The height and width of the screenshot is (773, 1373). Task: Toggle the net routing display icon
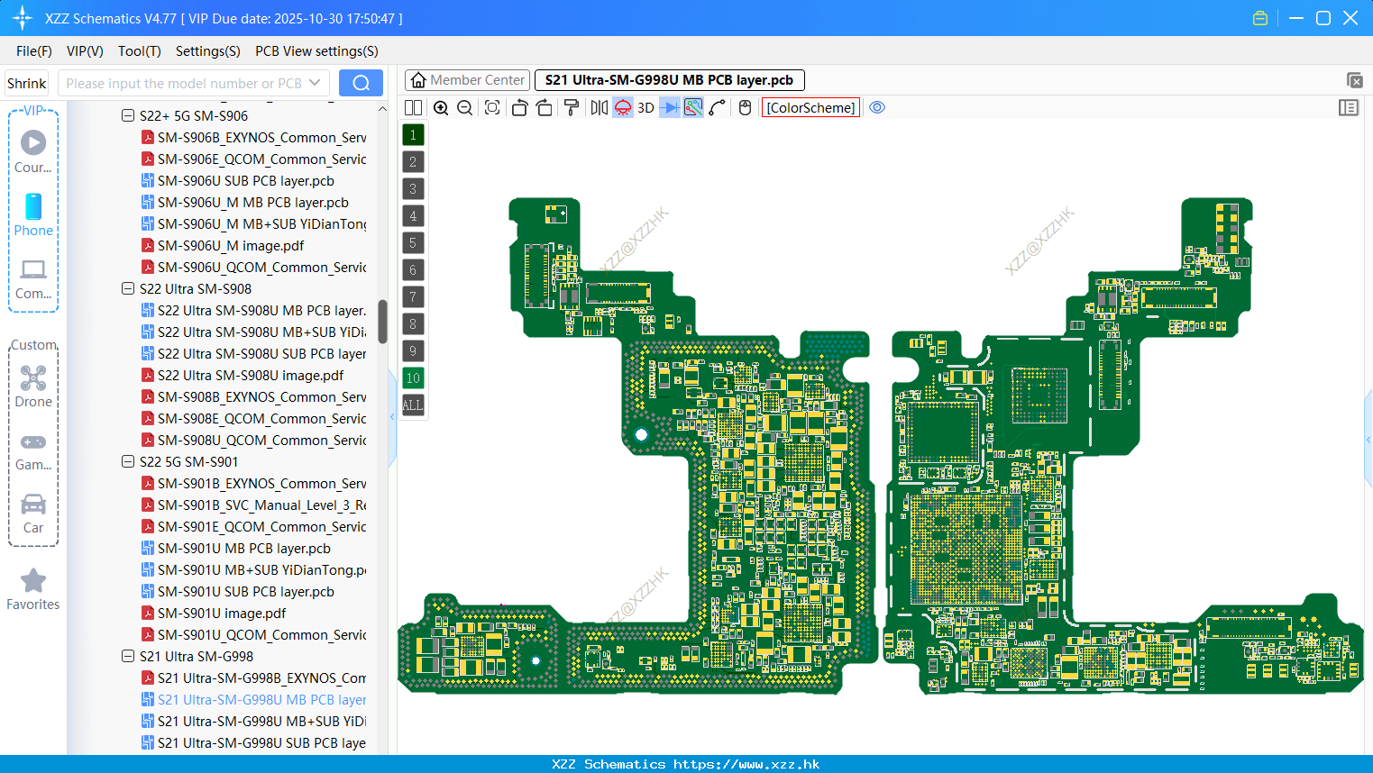(x=693, y=108)
